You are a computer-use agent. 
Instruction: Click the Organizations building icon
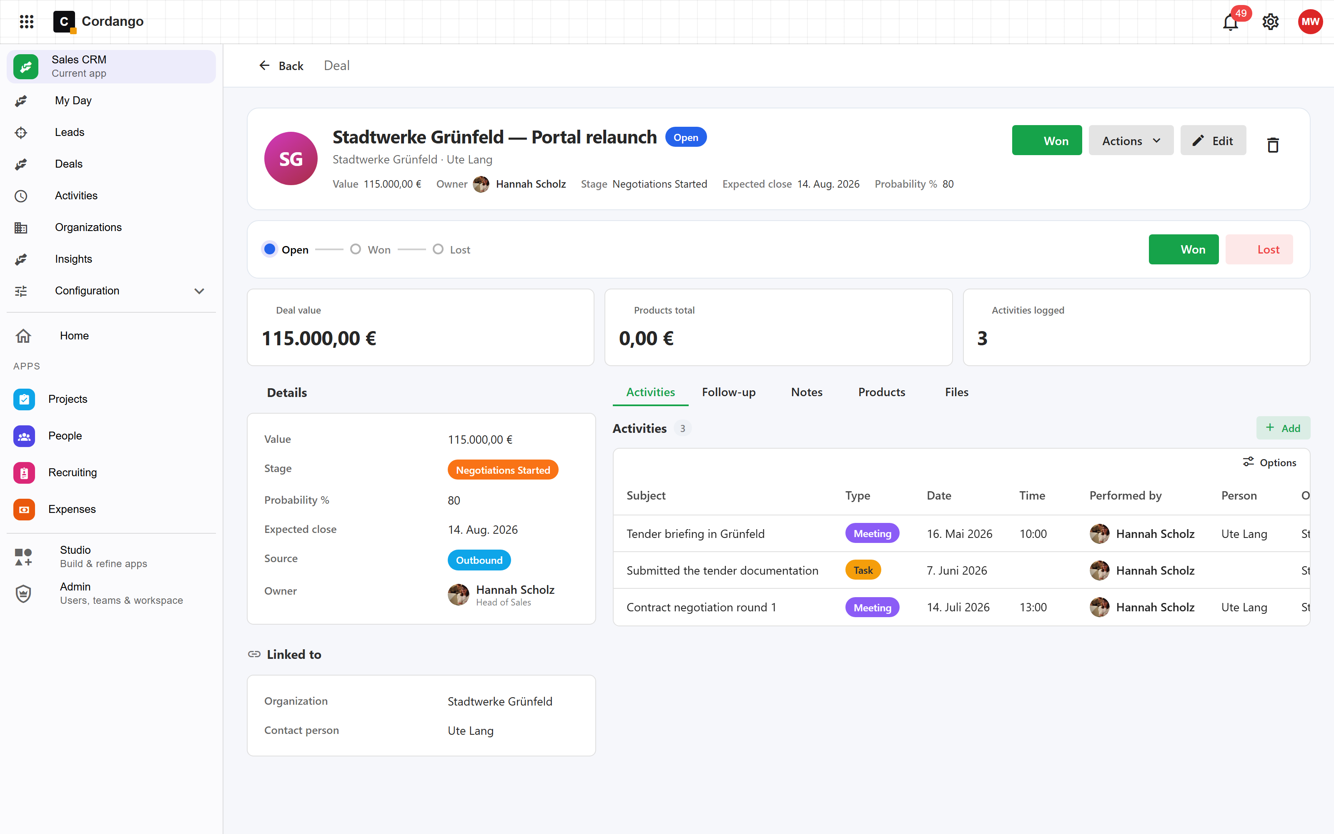pos(21,228)
